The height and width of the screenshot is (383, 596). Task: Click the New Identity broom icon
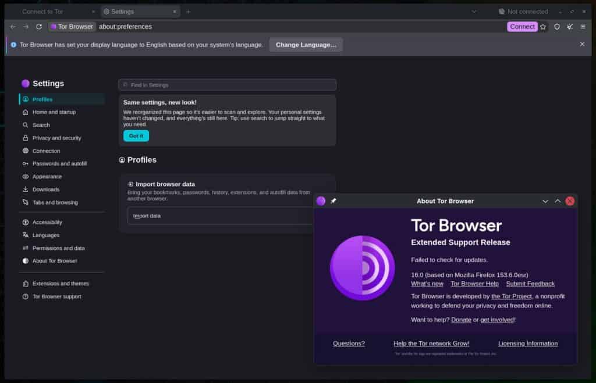(569, 27)
